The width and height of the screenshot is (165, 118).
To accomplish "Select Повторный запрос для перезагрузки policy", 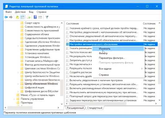I will (x=104, y=96).
